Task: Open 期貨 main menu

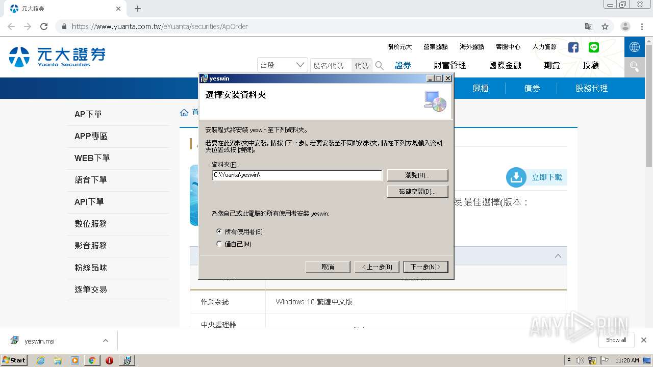Action: [552, 65]
